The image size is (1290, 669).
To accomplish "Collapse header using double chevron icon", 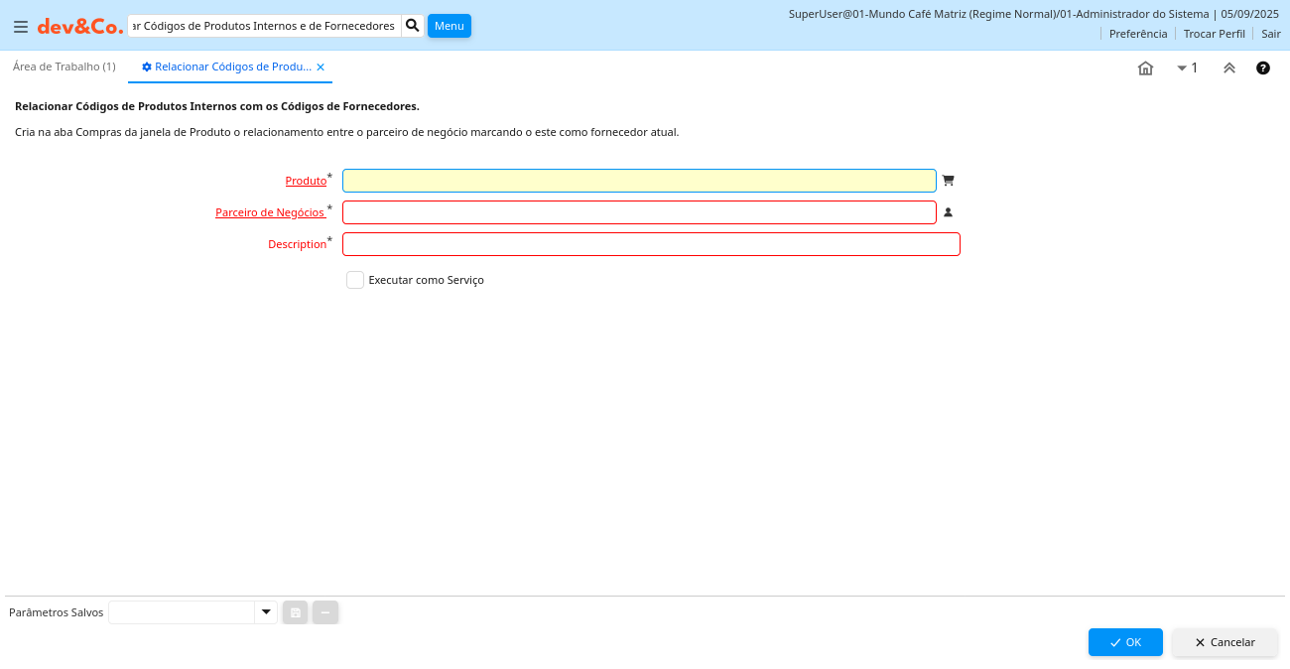I will (x=1228, y=68).
